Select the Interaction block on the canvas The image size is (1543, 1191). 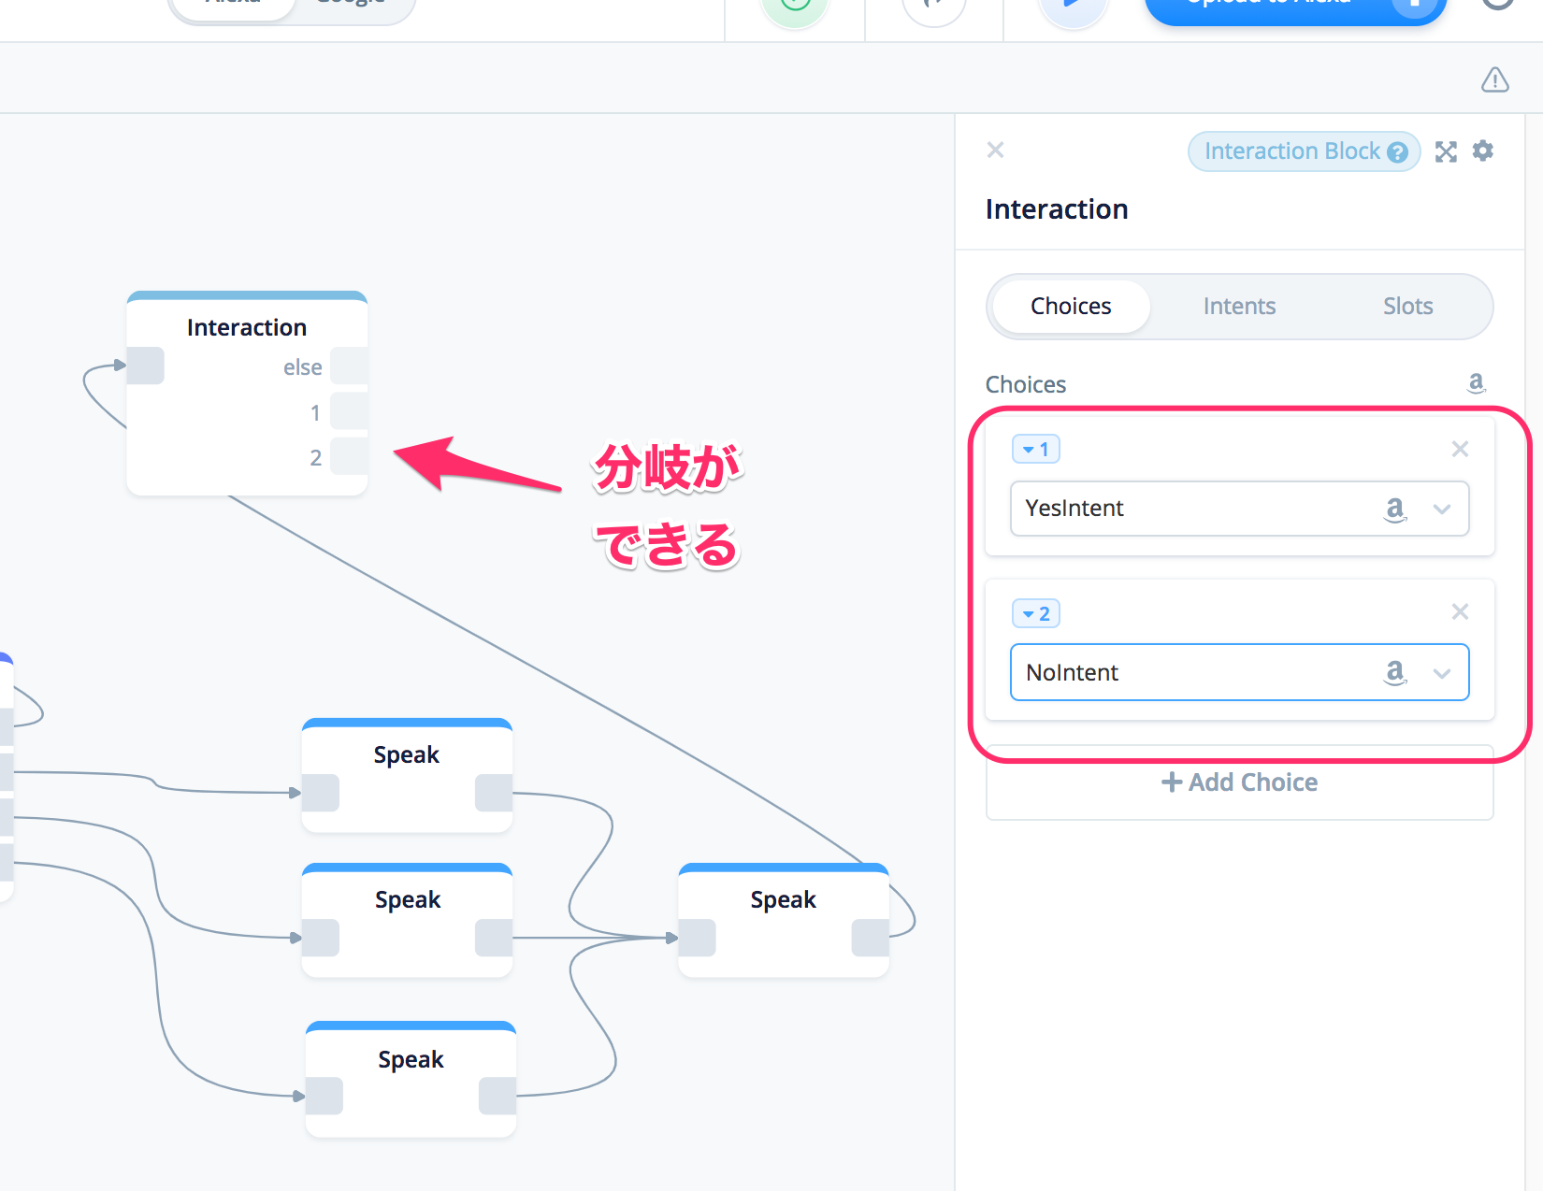pos(247,327)
